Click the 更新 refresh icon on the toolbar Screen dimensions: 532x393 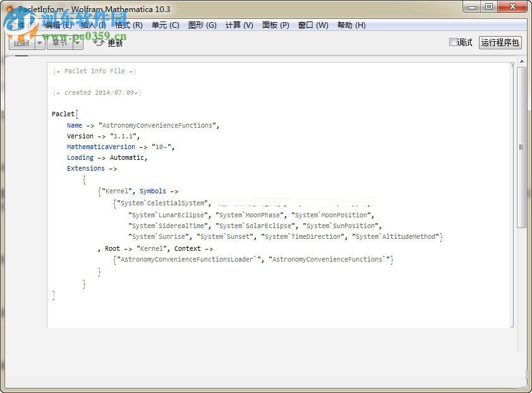click(98, 43)
